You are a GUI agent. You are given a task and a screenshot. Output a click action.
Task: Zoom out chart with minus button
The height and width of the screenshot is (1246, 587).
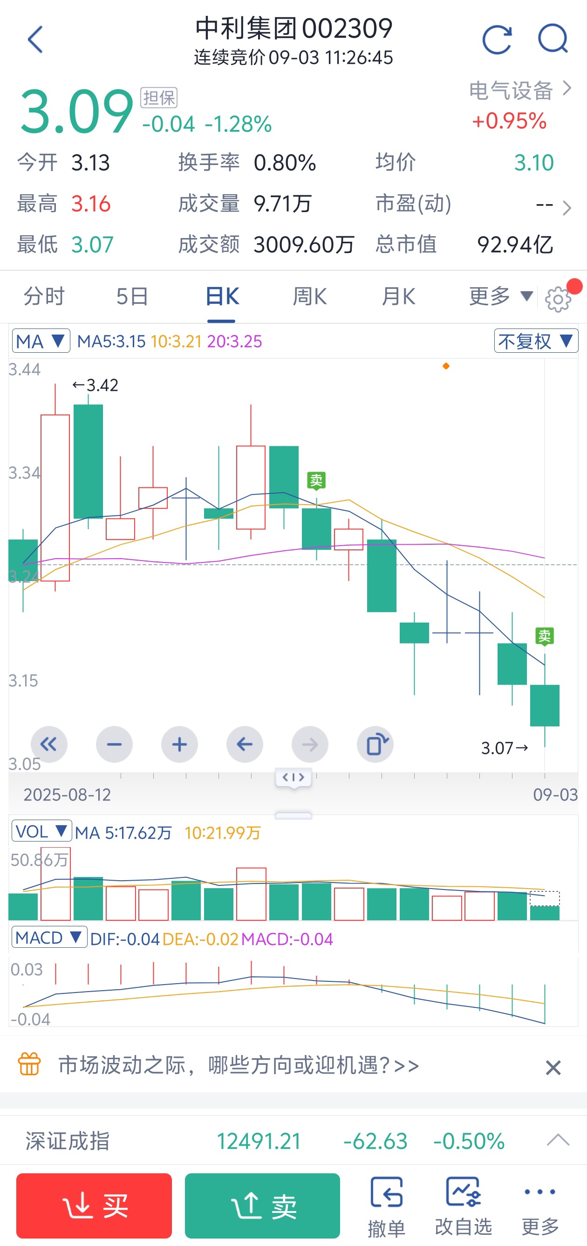point(114,745)
